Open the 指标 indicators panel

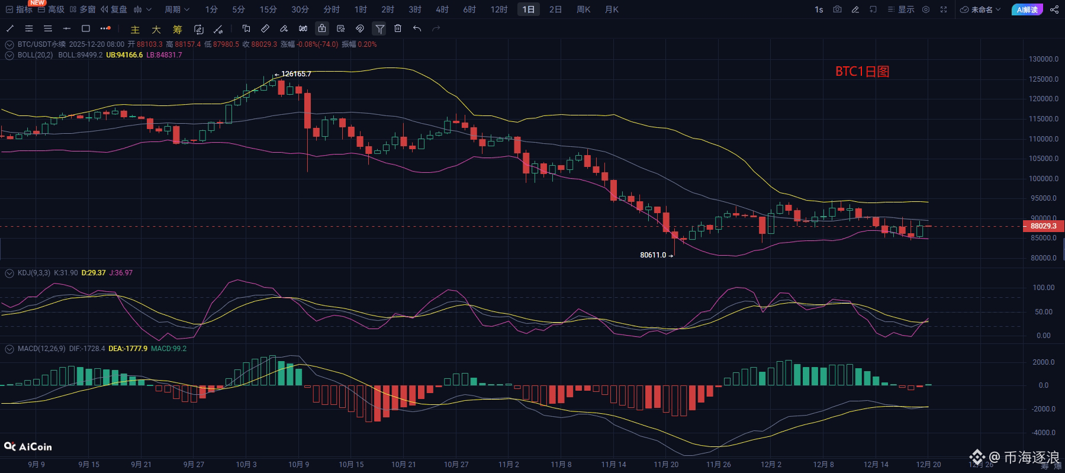(x=19, y=9)
